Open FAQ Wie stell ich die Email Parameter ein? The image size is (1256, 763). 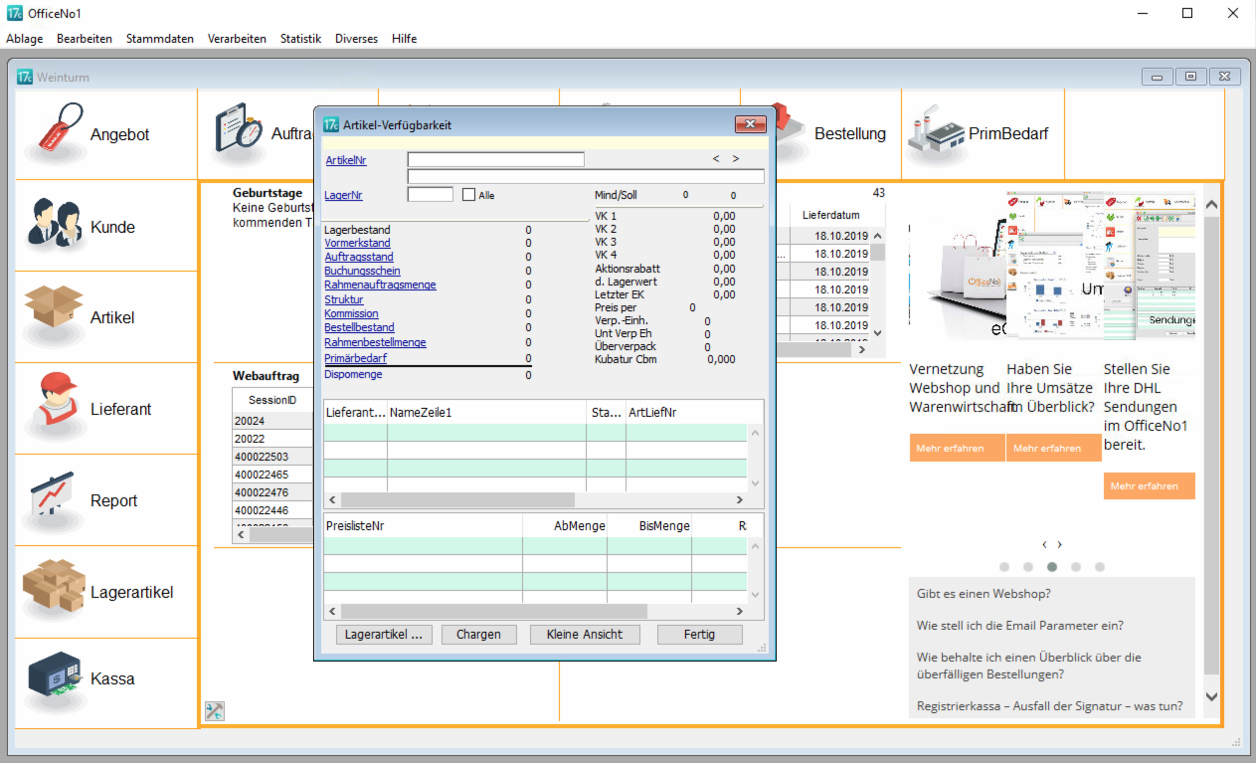click(x=1019, y=625)
